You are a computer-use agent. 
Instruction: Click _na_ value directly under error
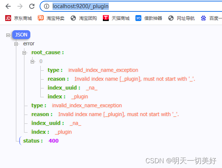tap(75, 123)
